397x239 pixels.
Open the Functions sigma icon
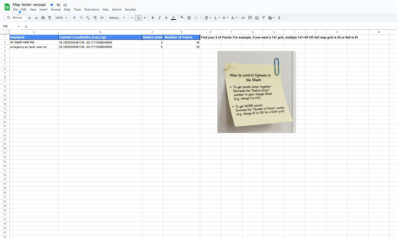(x=279, y=18)
